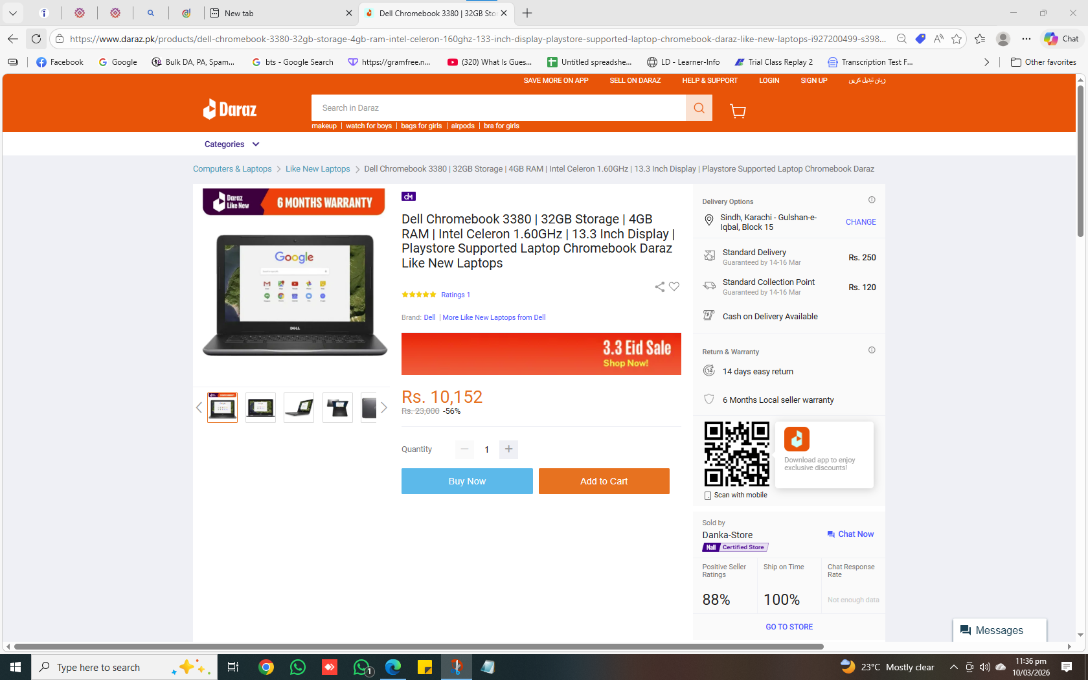The image size is (1088, 680).
Task: Open Computers & Laptops breadcrumb link
Action: (x=232, y=169)
